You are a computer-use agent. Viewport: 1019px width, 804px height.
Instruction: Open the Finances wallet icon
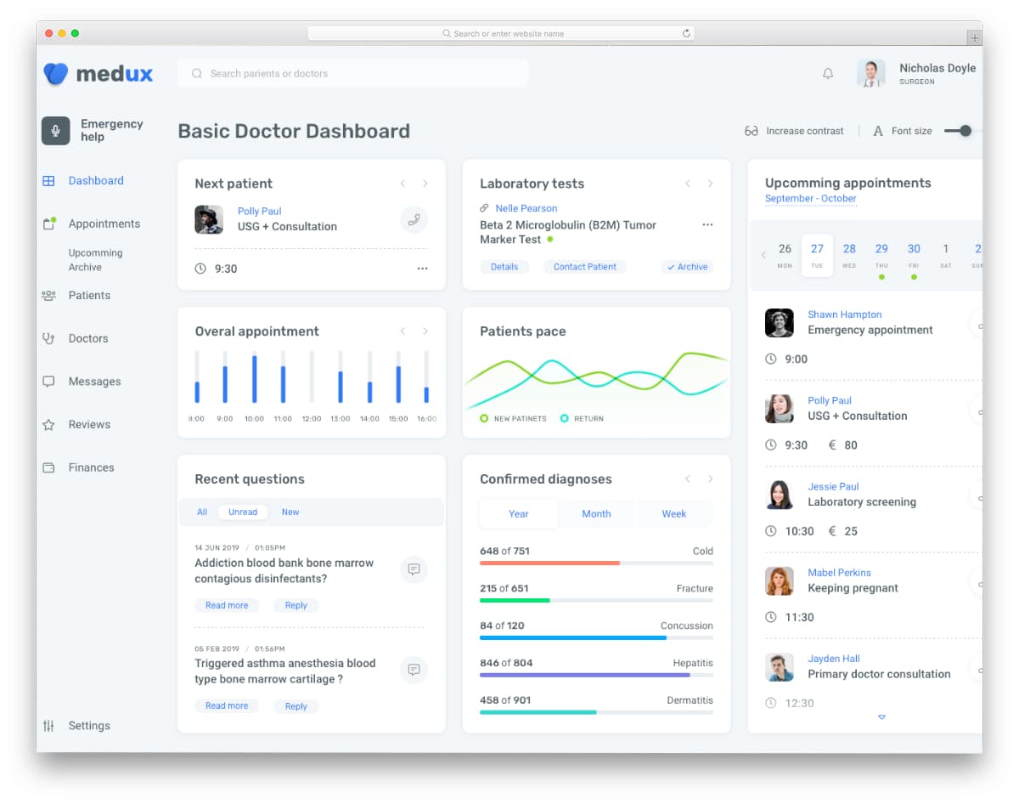pos(49,467)
